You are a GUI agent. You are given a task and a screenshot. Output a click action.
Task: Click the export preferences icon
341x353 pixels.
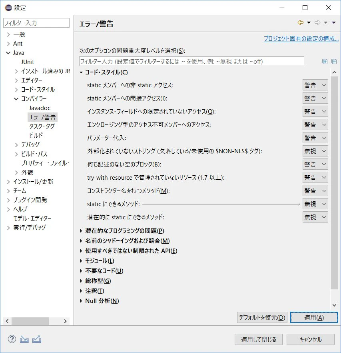coord(37,339)
